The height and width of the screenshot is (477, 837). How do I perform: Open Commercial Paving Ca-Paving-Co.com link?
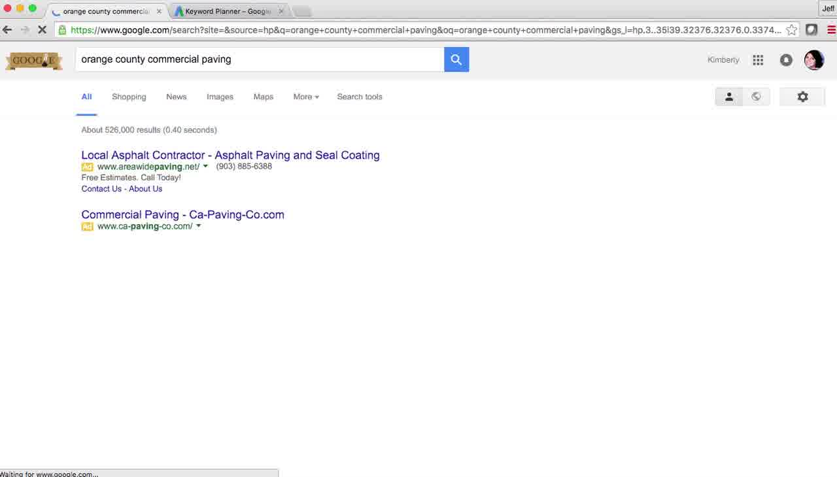tap(182, 215)
